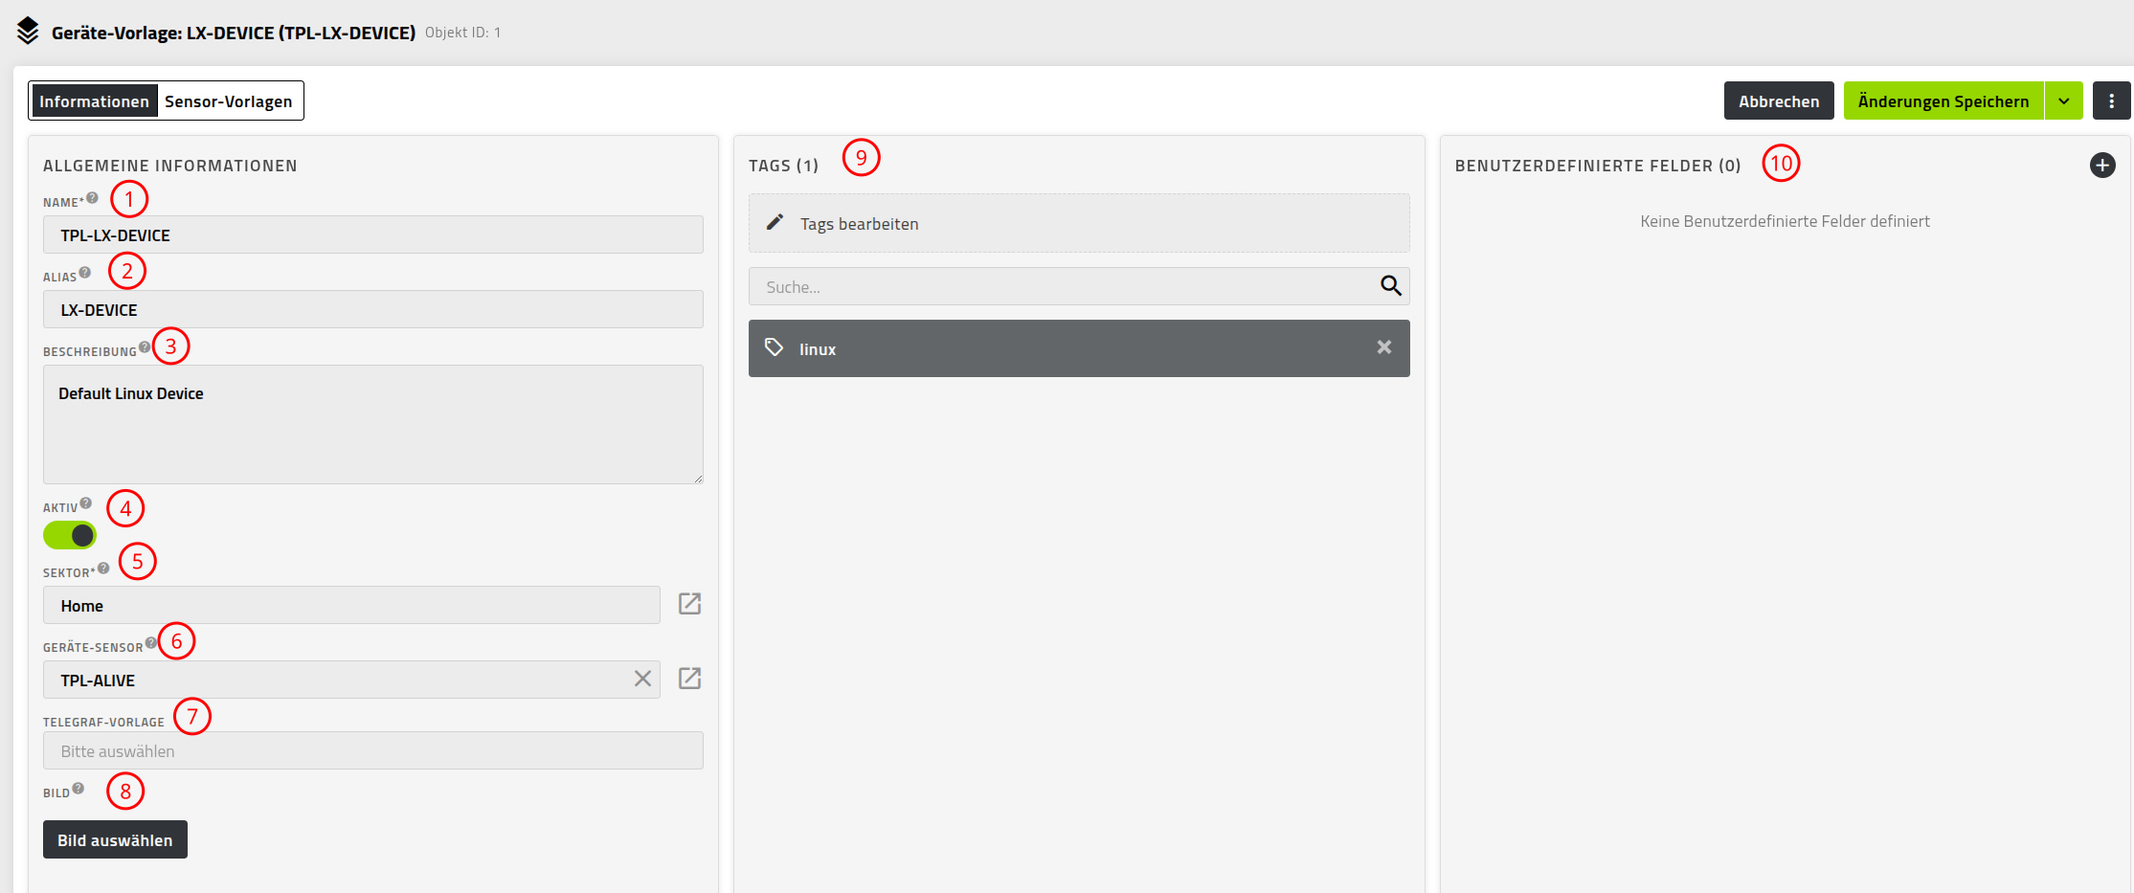Click the Abbrechen button
This screenshot has height=893, width=2134.
click(x=1779, y=101)
